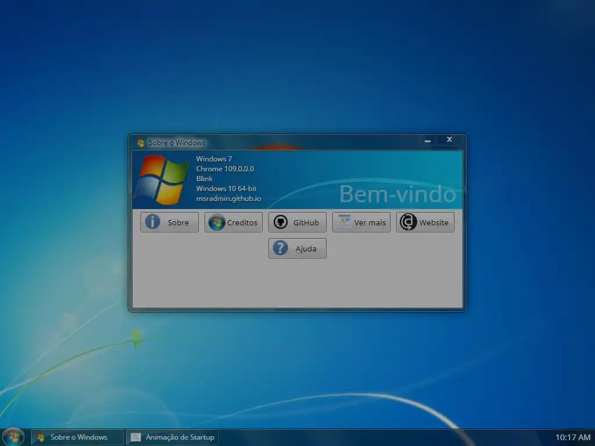Viewport: 595px width, 446px height.
Task: Click the Creditos button
Action: coord(234,222)
